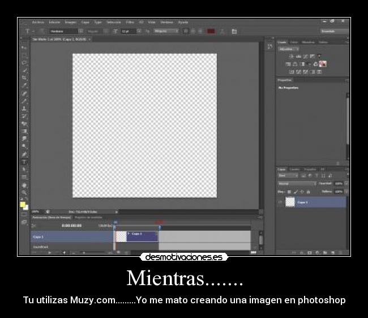
Task: Click the yellow foreground color swatch
Action: 23,204
